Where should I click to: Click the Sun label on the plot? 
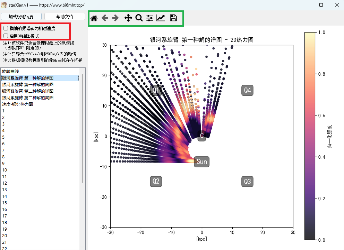click(201, 162)
